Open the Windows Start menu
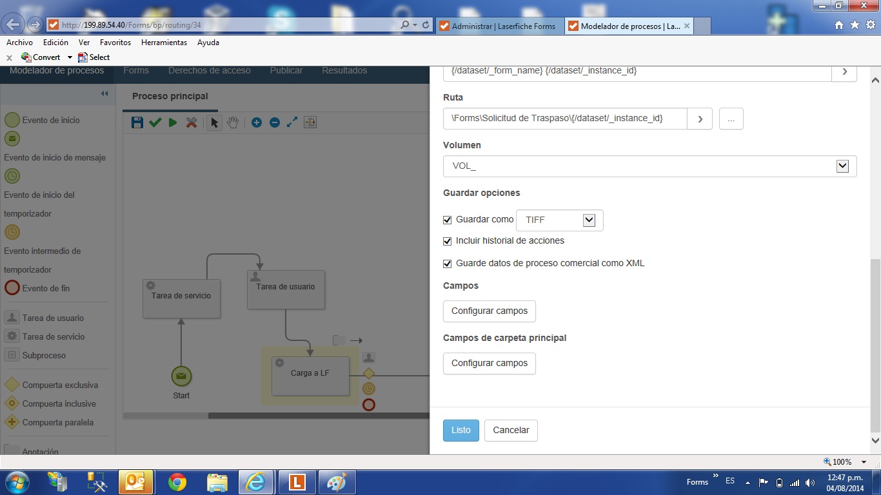881x495 pixels. click(17, 482)
